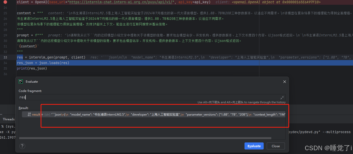Focus the Code fragment input containing "res"
The image size is (353, 154).
pyautogui.click(x=76, y=97)
